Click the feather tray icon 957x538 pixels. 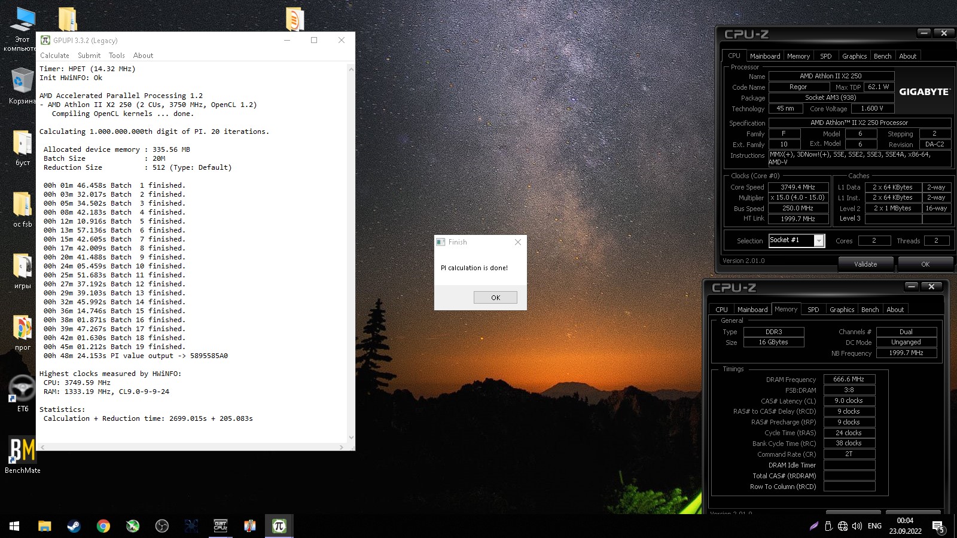(814, 526)
